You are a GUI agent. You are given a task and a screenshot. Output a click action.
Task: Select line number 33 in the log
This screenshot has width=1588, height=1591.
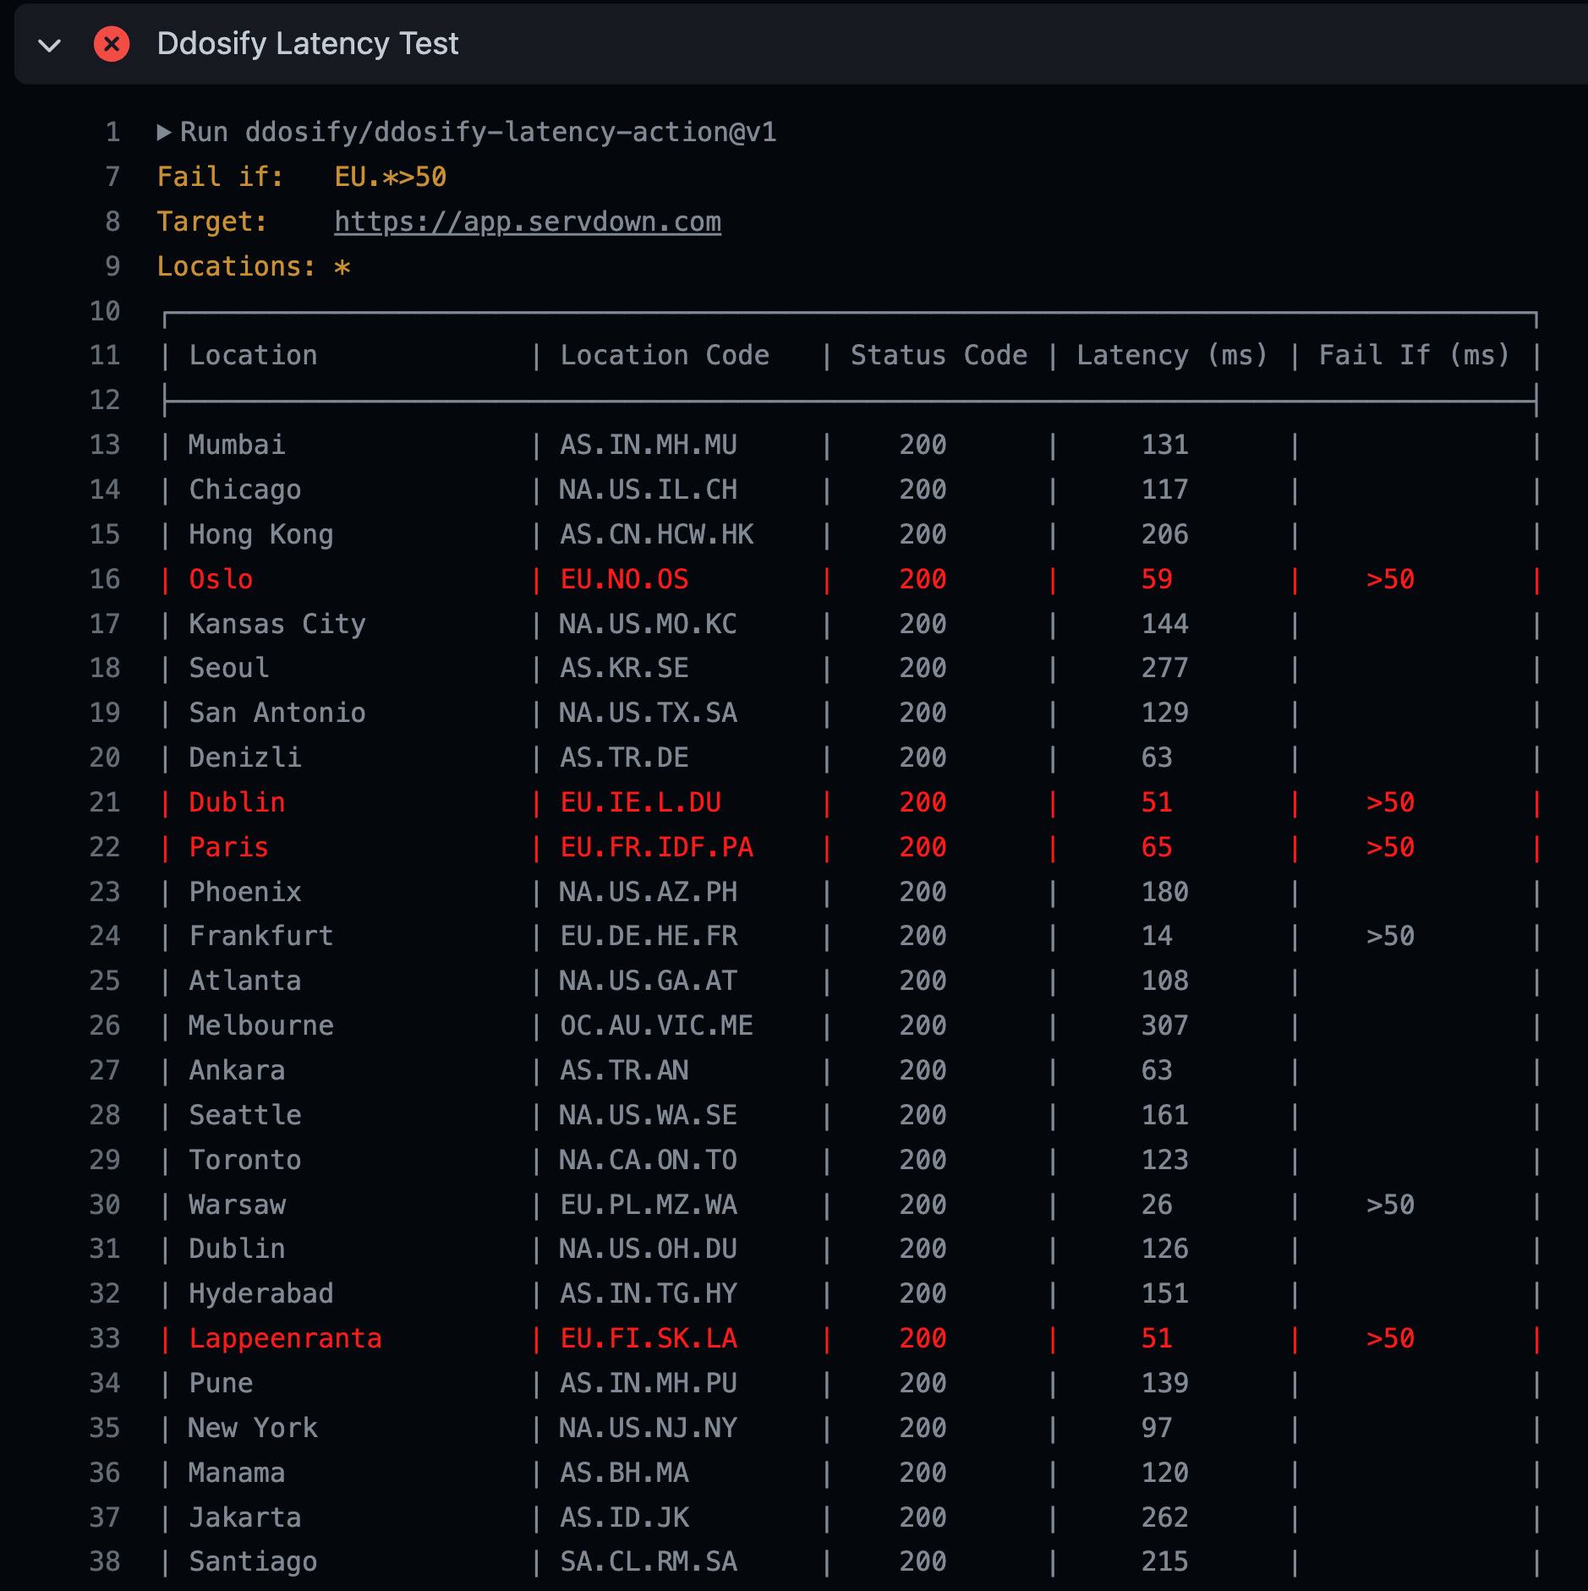click(x=107, y=1337)
